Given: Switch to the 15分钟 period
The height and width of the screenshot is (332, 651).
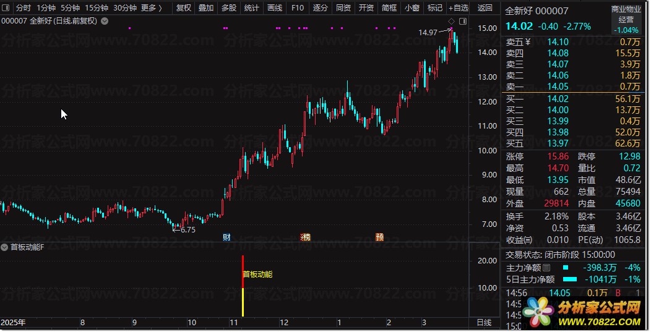Looking at the screenshot, I should click(x=97, y=8).
